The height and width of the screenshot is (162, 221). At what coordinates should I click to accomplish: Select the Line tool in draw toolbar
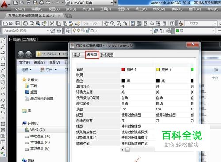(3, 40)
